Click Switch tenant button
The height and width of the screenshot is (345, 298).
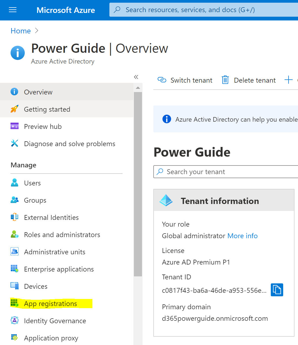click(185, 80)
